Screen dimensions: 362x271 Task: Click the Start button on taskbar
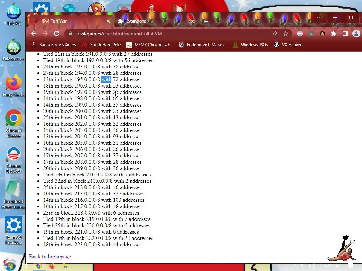click(9, 265)
